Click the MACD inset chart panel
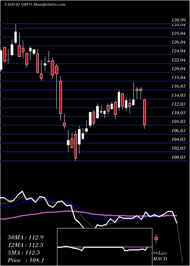Viewport: 190px width, 266px height. pos(104,247)
